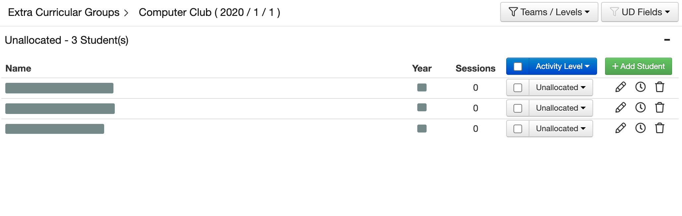Edit the second student row
682x216 pixels.
pos(620,108)
